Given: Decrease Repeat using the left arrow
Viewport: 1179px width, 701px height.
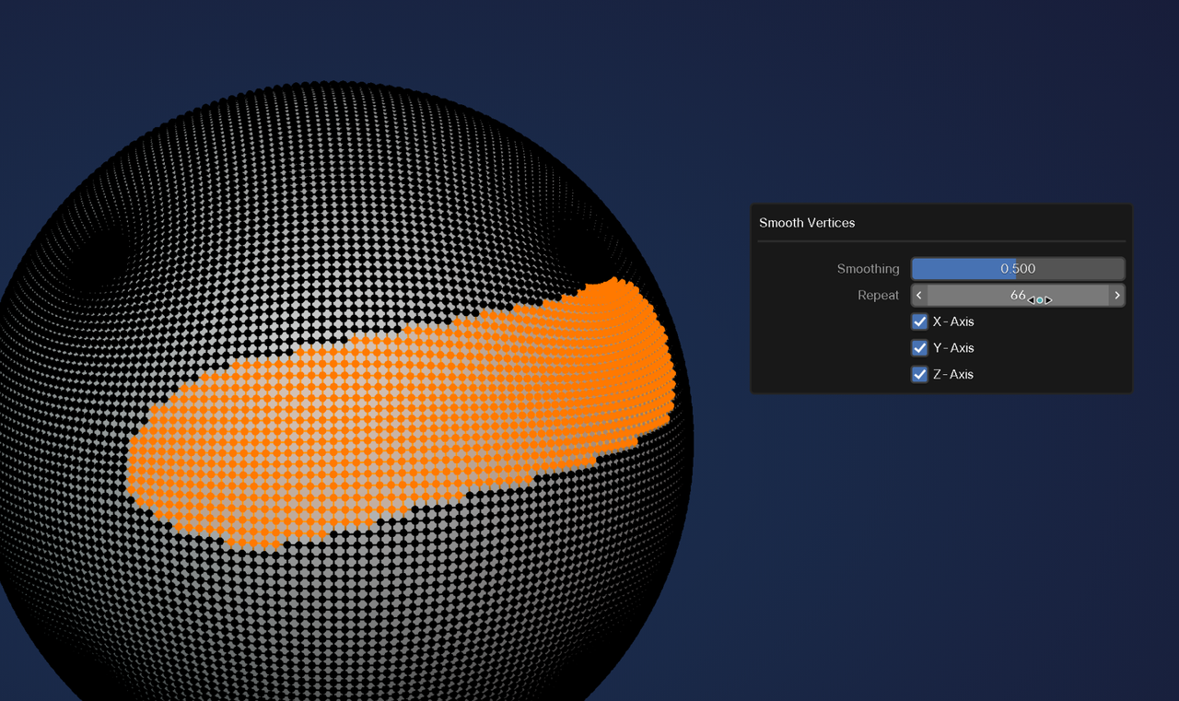Looking at the screenshot, I should click(x=917, y=295).
